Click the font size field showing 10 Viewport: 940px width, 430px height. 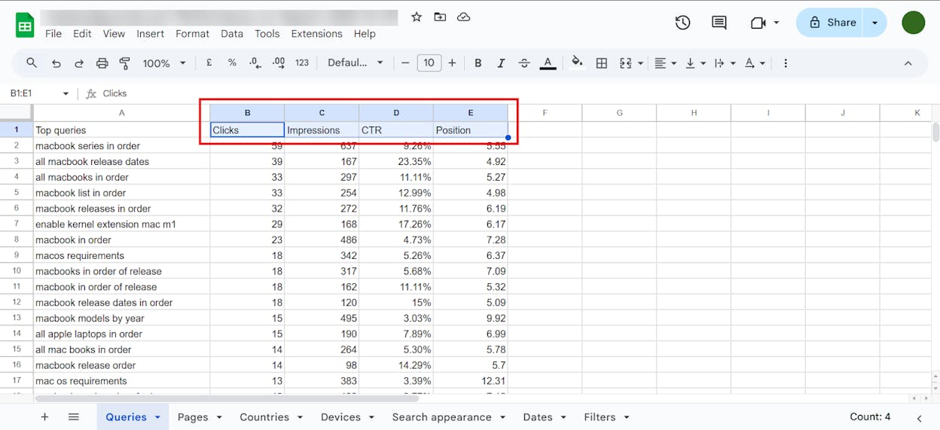point(429,63)
